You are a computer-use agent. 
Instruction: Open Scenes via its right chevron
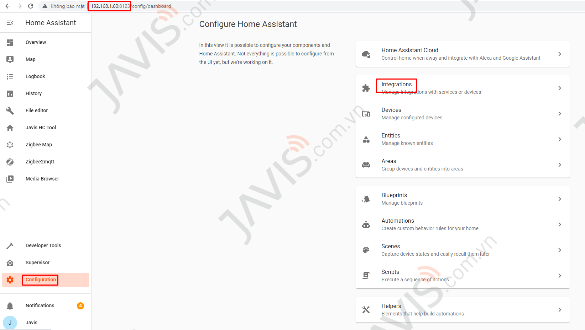point(560,250)
